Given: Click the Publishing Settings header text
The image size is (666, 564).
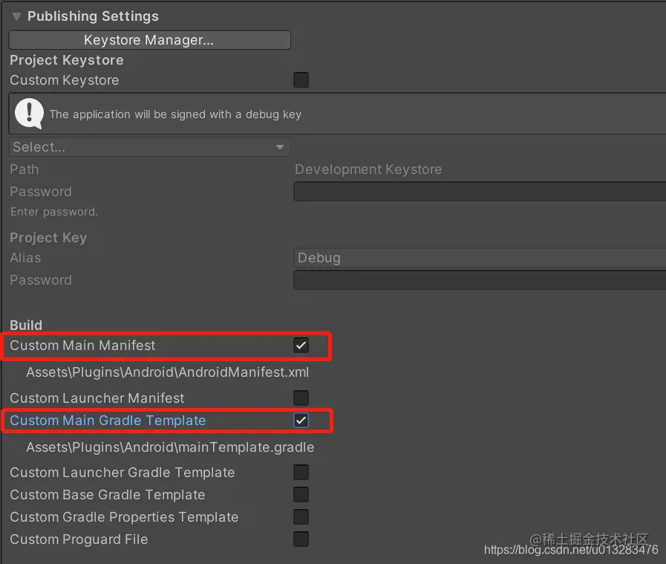Looking at the screenshot, I should click(93, 16).
